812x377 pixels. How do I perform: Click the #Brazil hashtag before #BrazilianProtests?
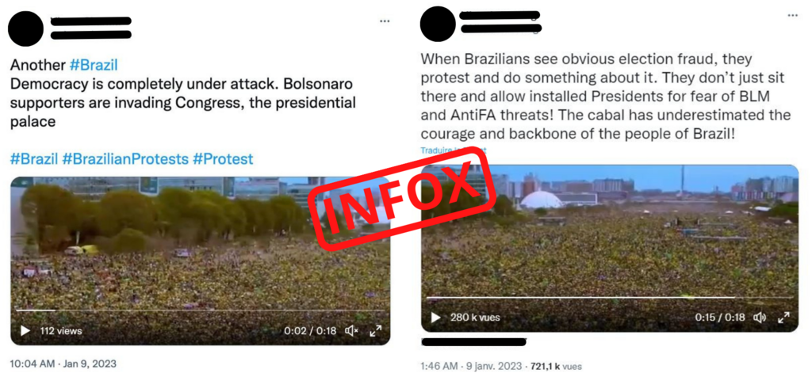pos(34,158)
